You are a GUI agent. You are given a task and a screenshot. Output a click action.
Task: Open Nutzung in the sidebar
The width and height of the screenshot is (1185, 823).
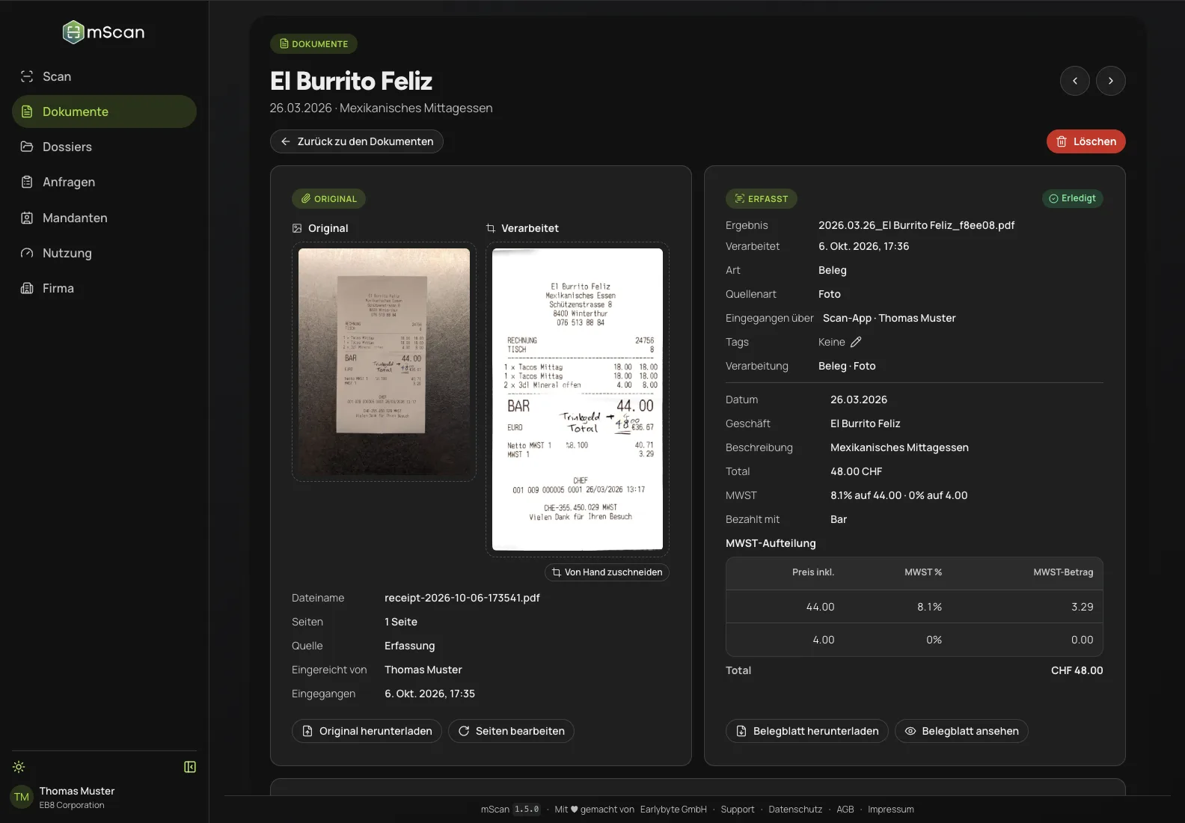click(x=104, y=253)
